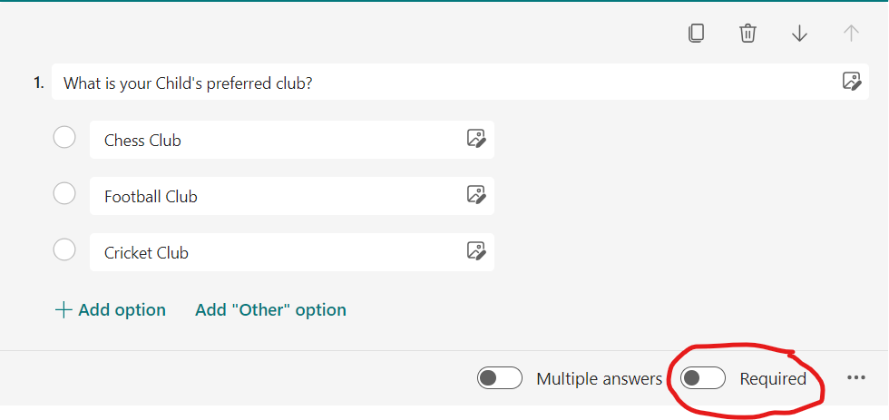Select the Cricket Club radio button
The image size is (889, 420).
click(x=64, y=250)
